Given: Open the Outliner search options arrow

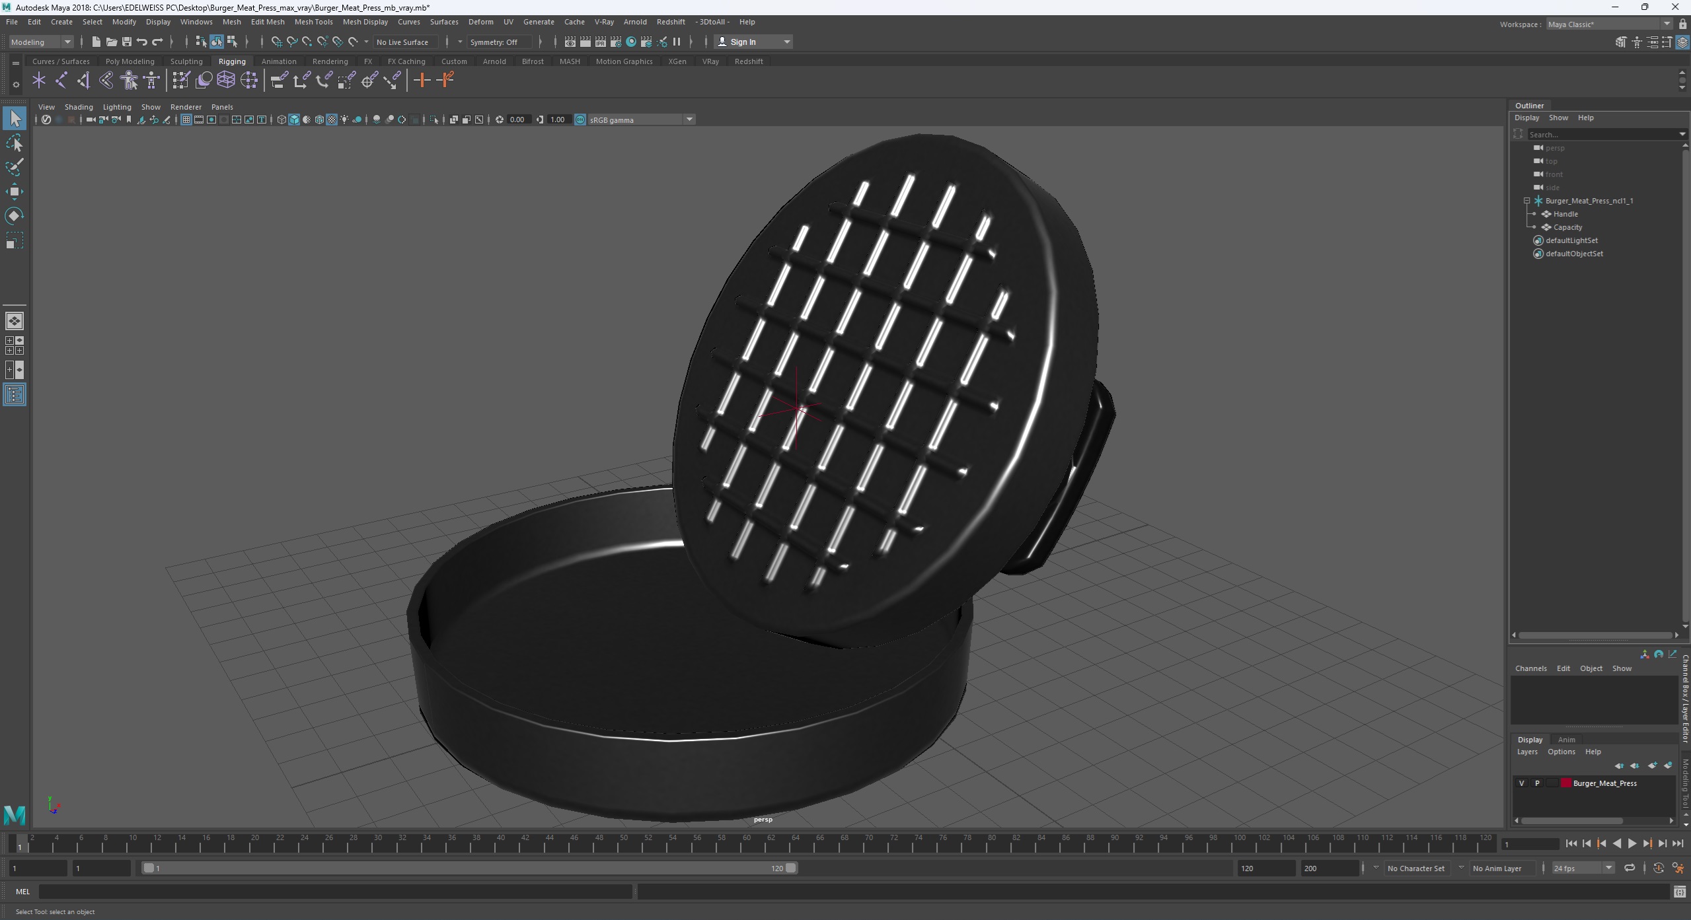Looking at the screenshot, I should pyautogui.click(x=1682, y=135).
